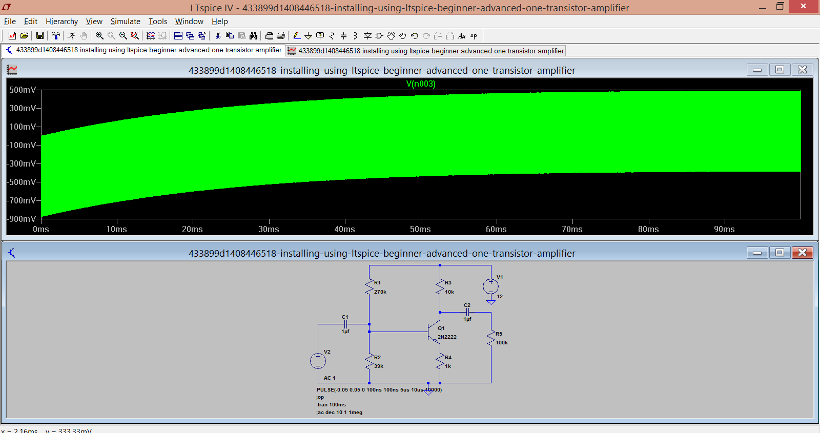The image size is (820, 433).
Task: Click the 50ms time axis label
Action: tap(420, 230)
